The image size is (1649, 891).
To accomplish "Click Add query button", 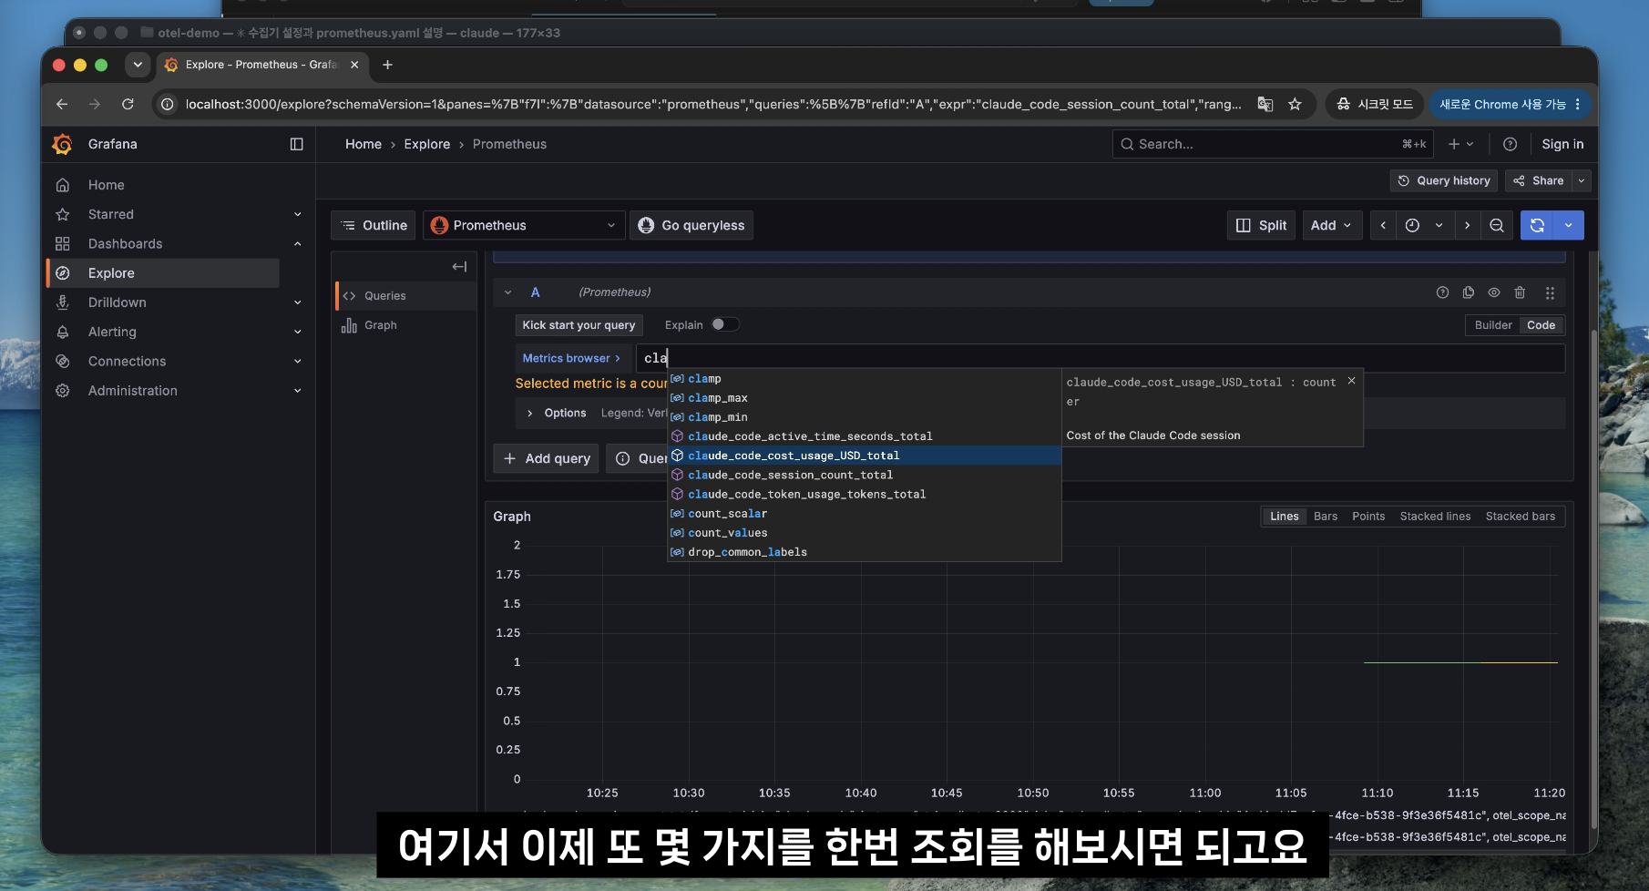I will (547, 458).
